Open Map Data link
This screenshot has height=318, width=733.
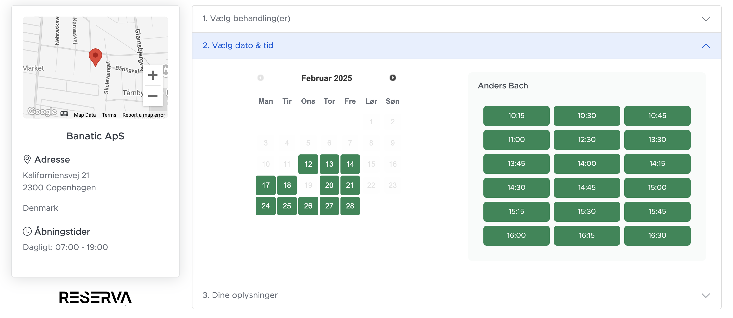coord(85,115)
